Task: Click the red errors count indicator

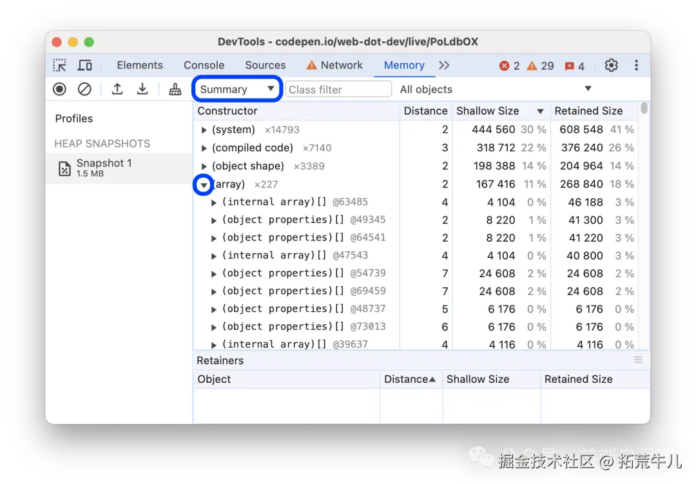Action: coord(510,66)
